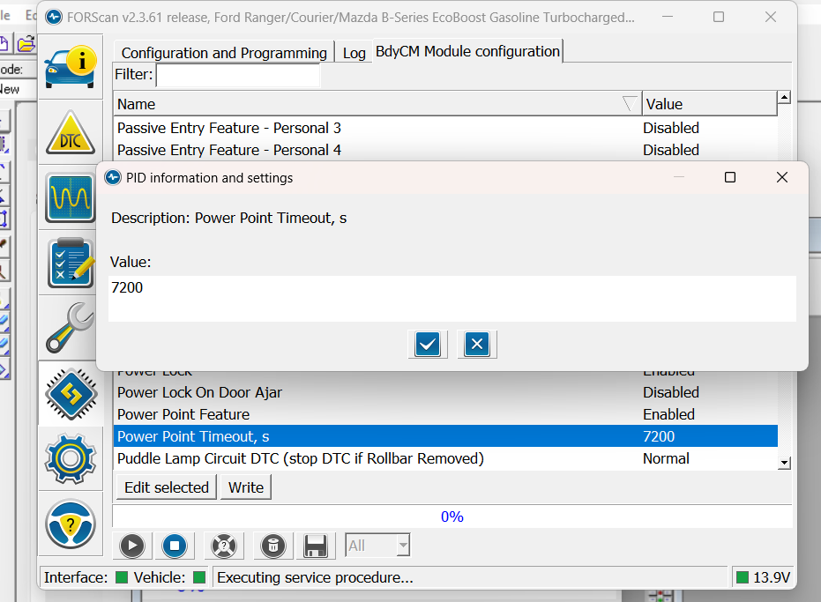The height and width of the screenshot is (602, 821).
Task: Open the oscilloscope dashboard section
Action: tap(71, 197)
